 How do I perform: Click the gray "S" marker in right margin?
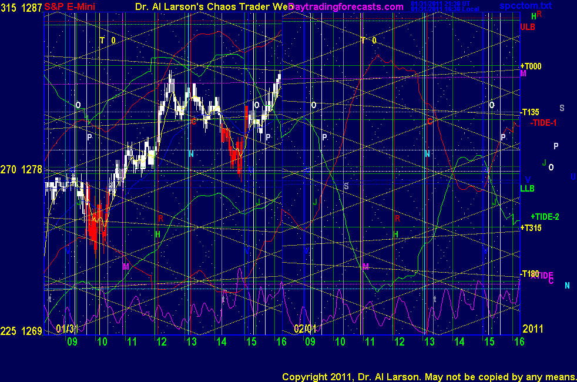(x=562, y=108)
